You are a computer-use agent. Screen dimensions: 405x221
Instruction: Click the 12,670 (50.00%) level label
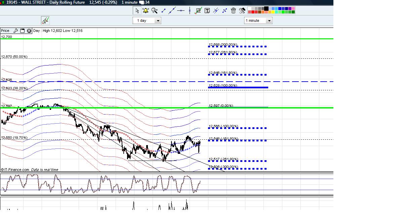point(14,57)
